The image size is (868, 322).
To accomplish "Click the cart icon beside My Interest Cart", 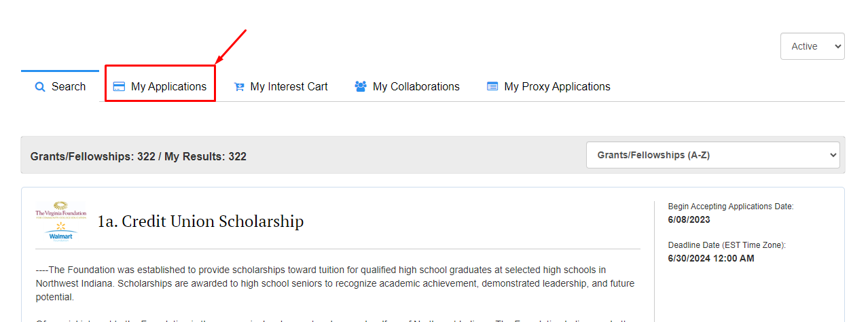I will click(238, 87).
